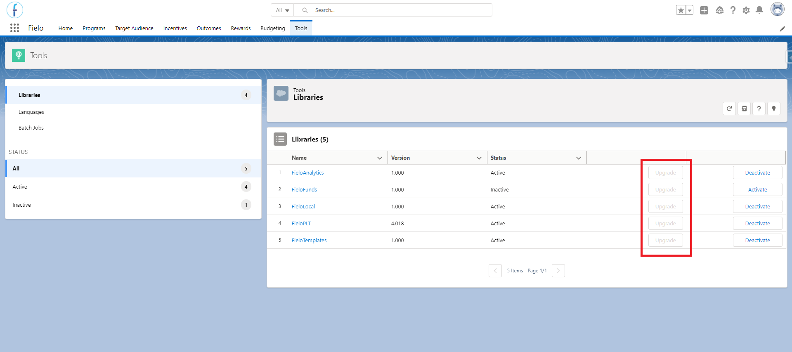Deactivate the FieloPLT library
The height and width of the screenshot is (352, 792).
[758, 224]
